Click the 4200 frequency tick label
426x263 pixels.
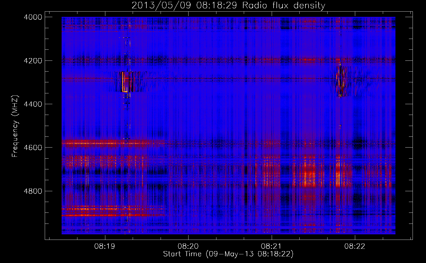tap(33, 61)
